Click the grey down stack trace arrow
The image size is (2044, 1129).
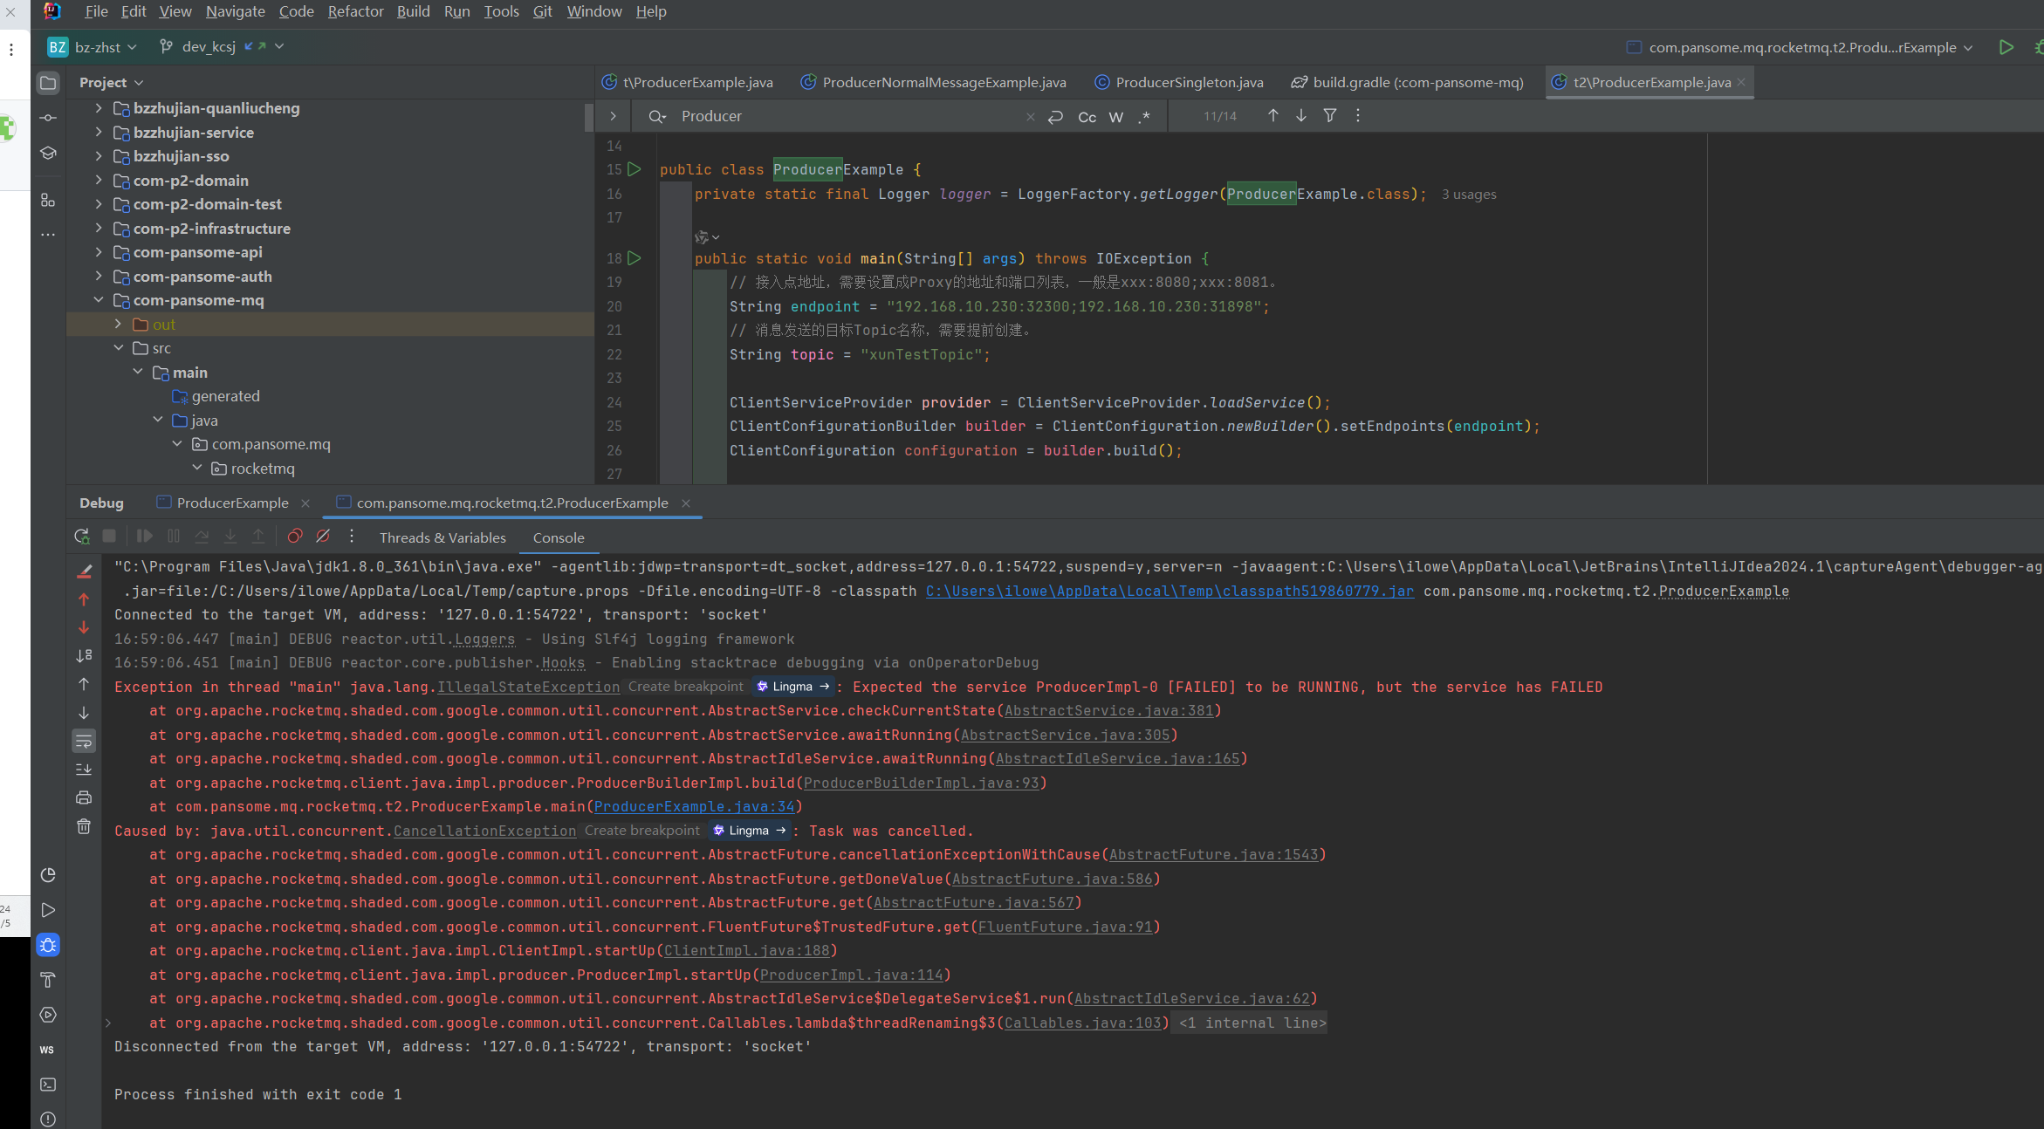coord(84,713)
